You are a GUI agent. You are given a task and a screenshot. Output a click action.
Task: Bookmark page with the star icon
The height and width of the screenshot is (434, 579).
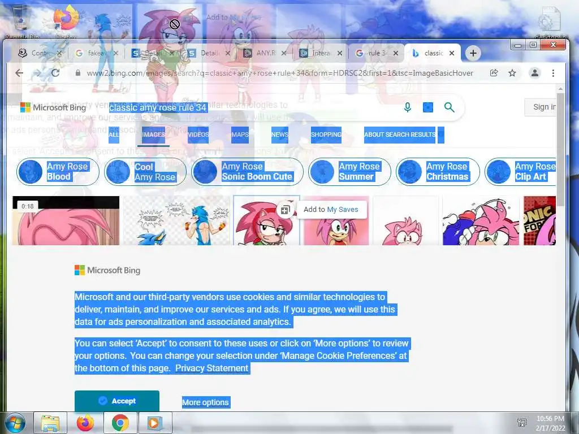512,73
